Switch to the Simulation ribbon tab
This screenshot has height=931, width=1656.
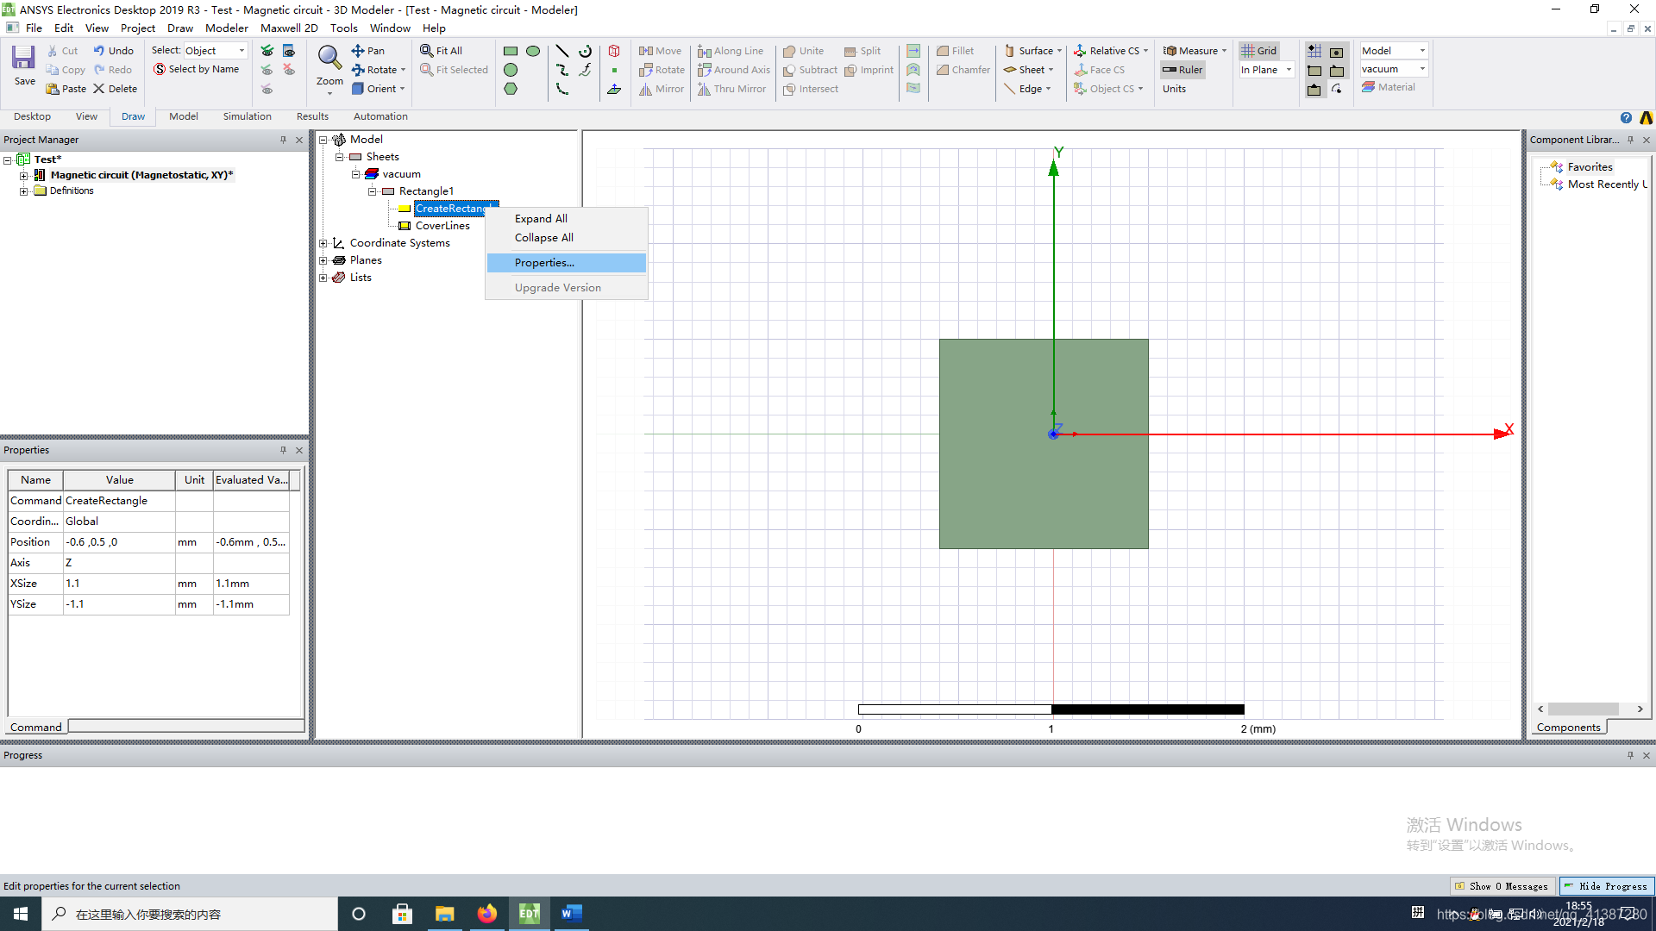point(247,116)
